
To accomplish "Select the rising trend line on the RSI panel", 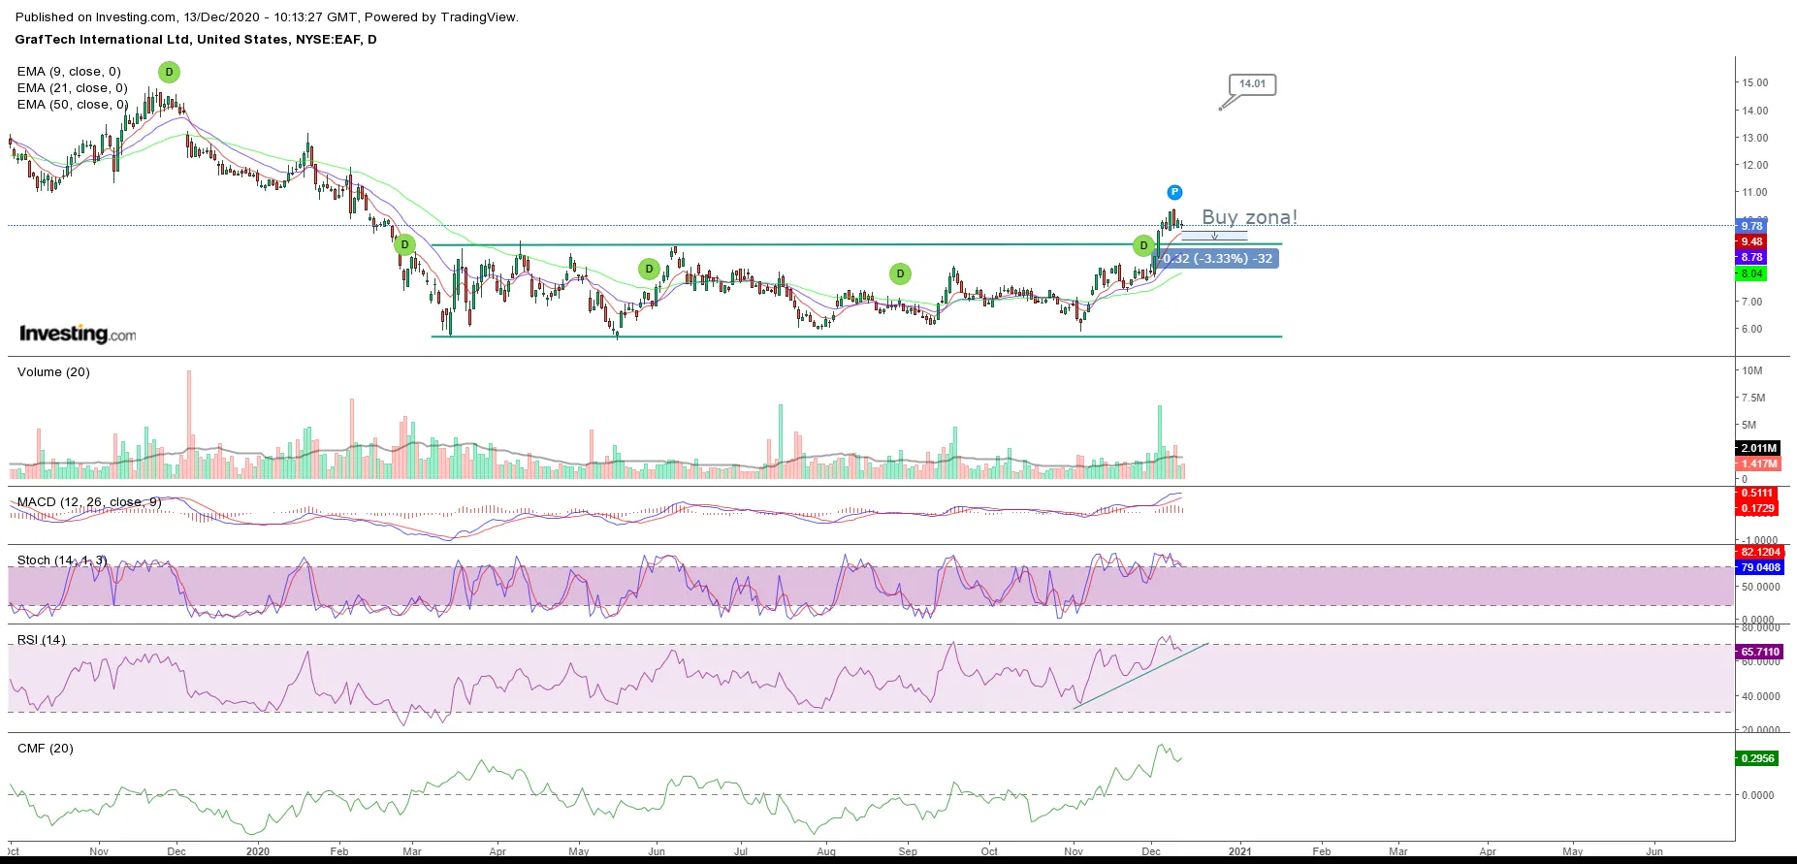I will point(1141,675).
